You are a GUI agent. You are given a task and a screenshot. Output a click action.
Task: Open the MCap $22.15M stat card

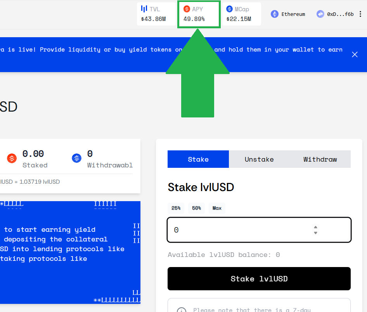pyautogui.click(x=242, y=14)
